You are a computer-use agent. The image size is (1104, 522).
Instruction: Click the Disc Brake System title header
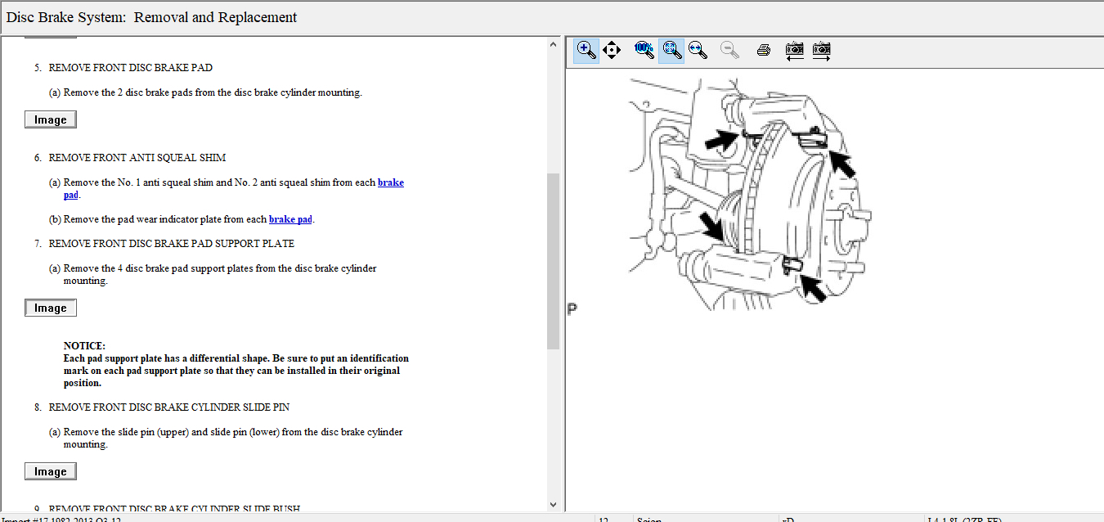[x=152, y=17]
